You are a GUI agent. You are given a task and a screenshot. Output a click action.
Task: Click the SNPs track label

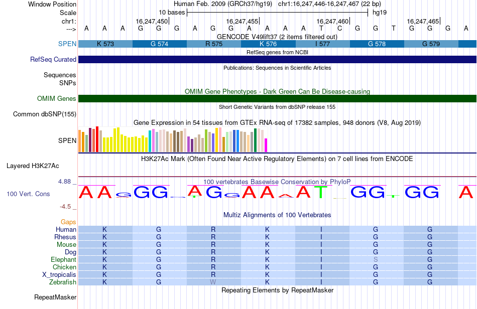[x=68, y=83]
